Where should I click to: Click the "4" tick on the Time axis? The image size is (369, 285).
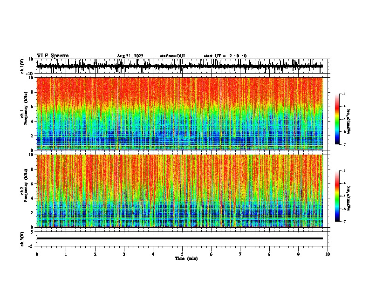(153, 254)
